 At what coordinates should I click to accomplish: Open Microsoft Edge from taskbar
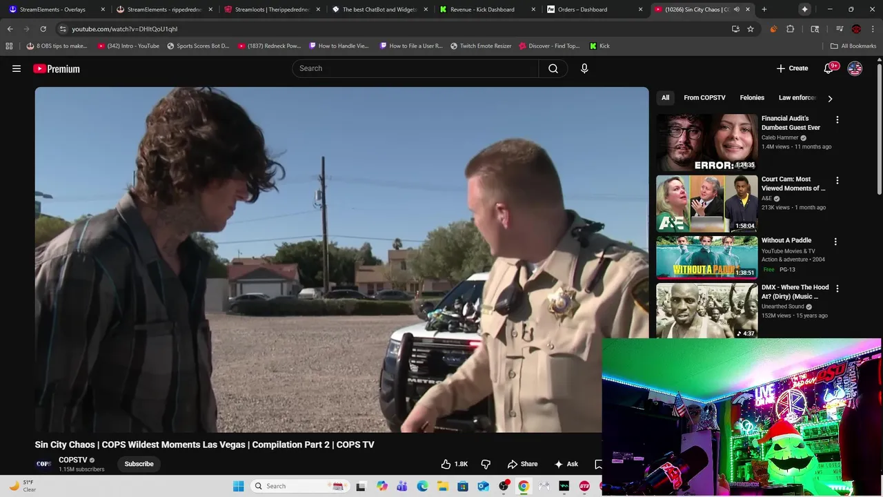[422, 486]
